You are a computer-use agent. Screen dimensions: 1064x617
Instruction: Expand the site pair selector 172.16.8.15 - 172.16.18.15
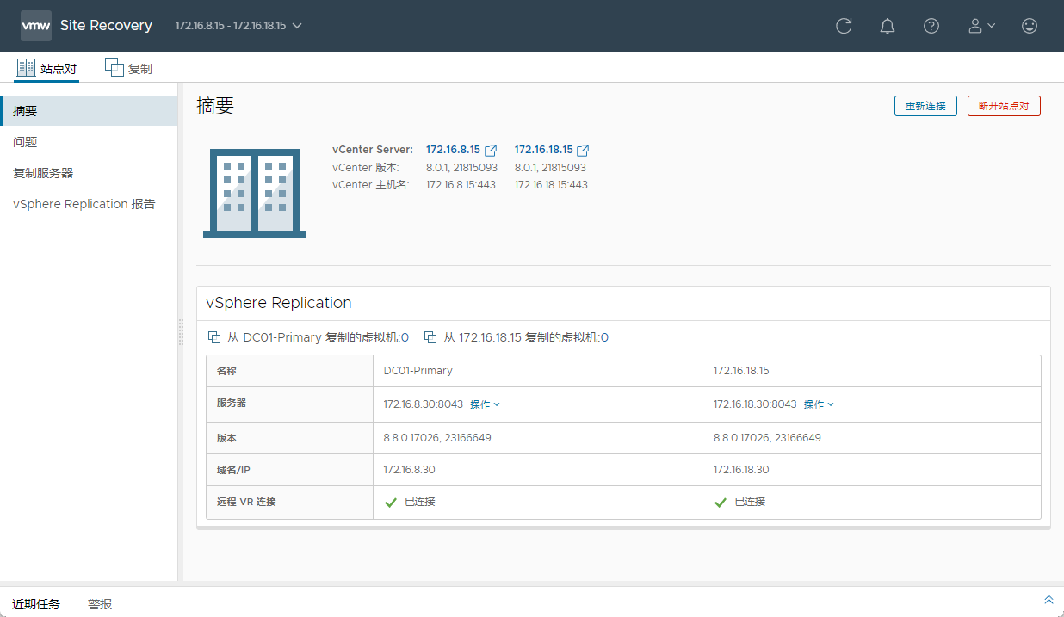[x=238, y=26]
